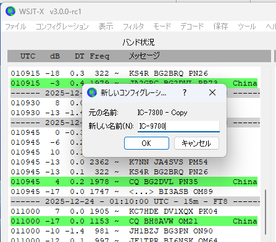Click the new name field containing IC-9700

point(178,126)
